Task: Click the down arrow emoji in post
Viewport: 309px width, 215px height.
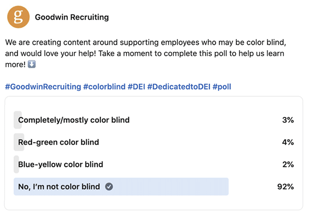Action: pyautogui.click(x=32, y=64)
